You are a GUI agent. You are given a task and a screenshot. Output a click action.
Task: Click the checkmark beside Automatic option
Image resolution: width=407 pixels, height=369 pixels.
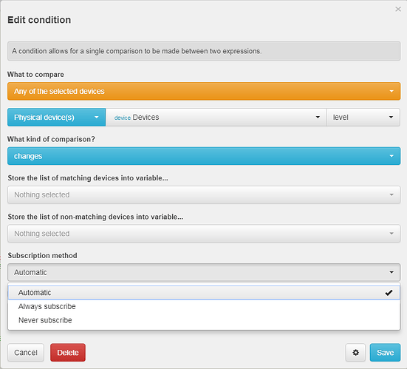click(389, 293)
